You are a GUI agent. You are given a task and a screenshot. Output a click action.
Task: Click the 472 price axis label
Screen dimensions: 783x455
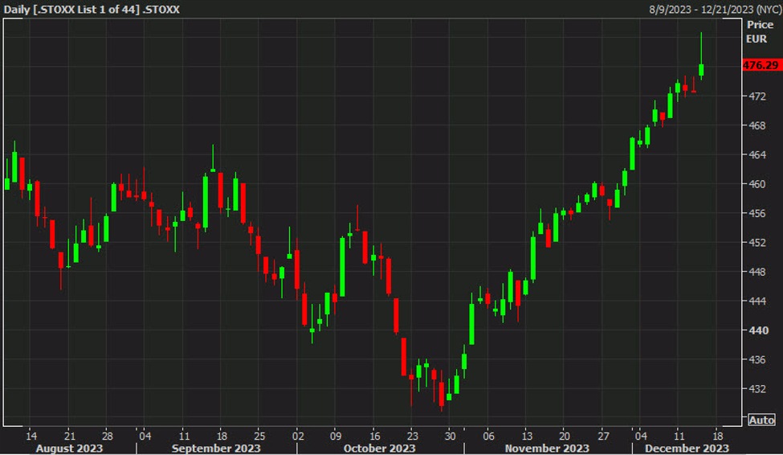[757, 96]
